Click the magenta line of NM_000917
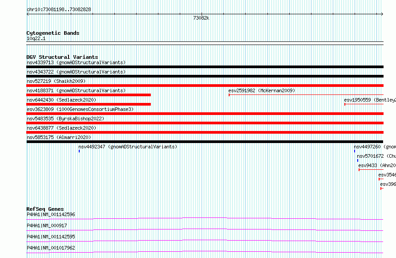Viewport: 396px width, 258px height. tap(205, 229)
